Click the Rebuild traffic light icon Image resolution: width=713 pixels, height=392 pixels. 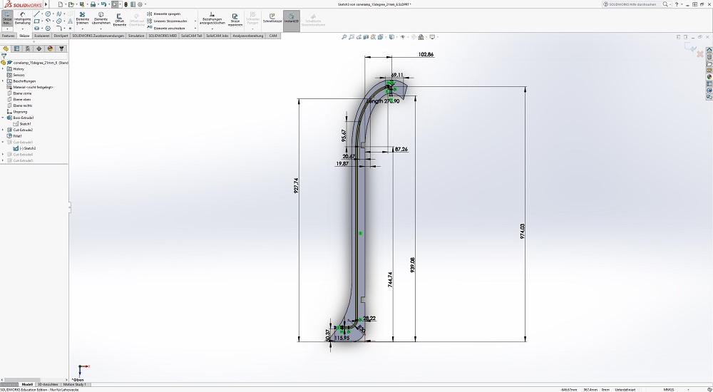pyautogui.click(x=126, y=4)
